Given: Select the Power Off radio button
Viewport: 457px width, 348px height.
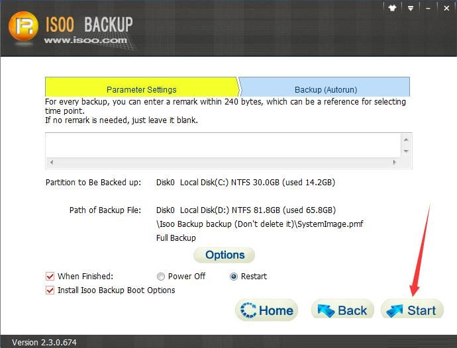Looking at the screenshot, I should tap(160, 277).
